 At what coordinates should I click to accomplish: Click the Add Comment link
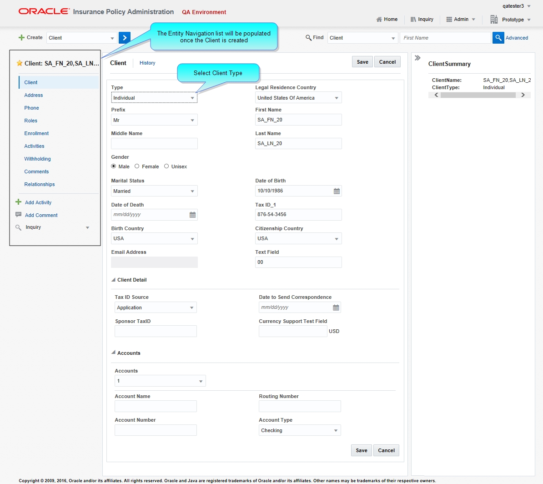click(x=41, y=215)
